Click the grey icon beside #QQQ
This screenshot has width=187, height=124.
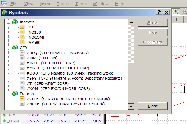point(22,73)
